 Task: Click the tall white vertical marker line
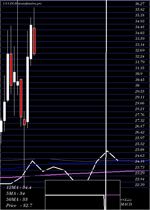pyautogui.click(x=106, y=104)
